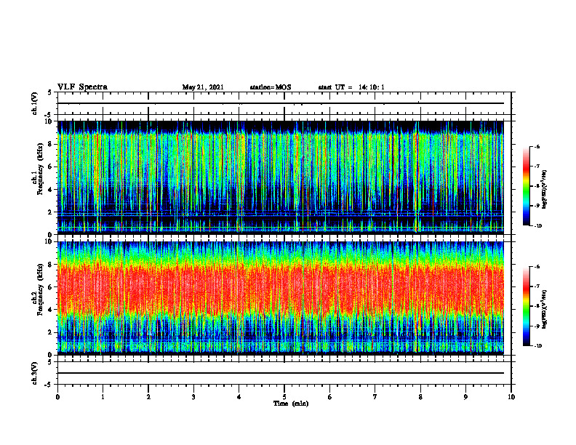Viewport: 576px width, 445px height.
Task: Click the ch.1(V) axis label of the top strip
Action: pyautogui.click(x=34, y=103)
